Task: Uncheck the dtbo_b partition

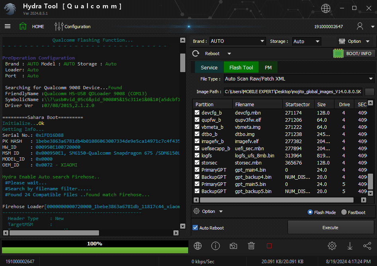Action: click(197, 134)
